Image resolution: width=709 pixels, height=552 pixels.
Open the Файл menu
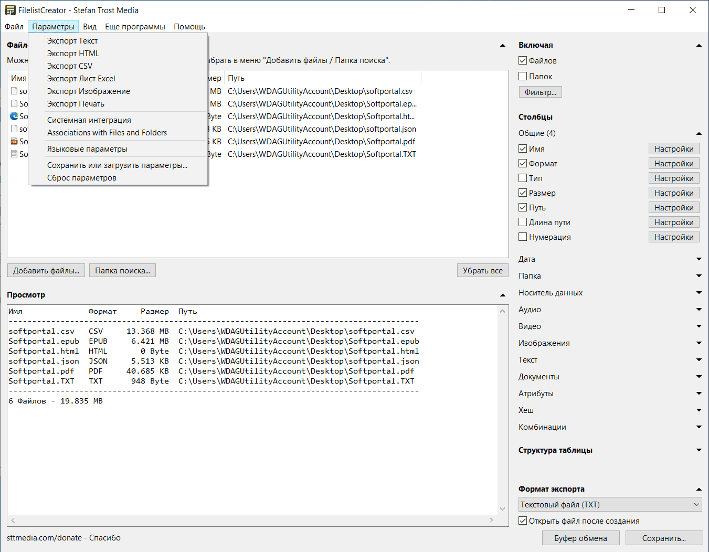click(x=14, y=27)
